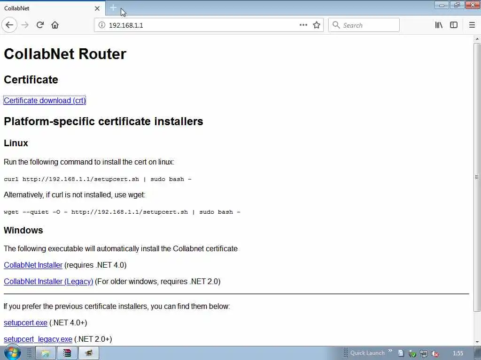Go back to the previous page

coord(9,25)
